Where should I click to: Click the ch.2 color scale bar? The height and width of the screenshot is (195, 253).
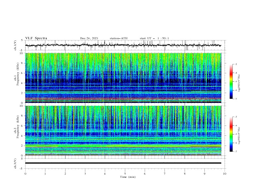pyautogui.click(x=231, y=134)
